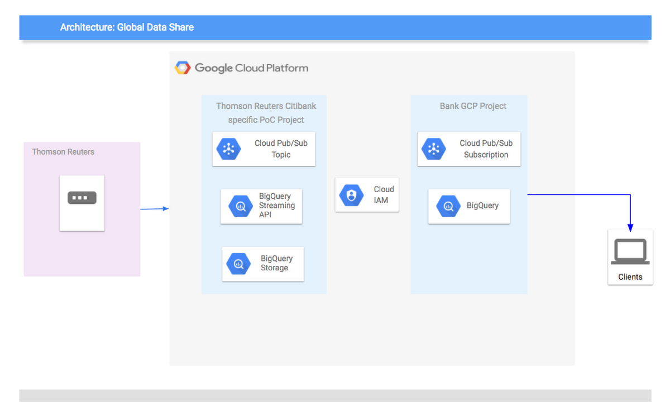The height and width of the screenshot is (410, 670).
Task: Select the Cloud Pub/Sub Subscription icon
Action: click(x=434, y=149)
